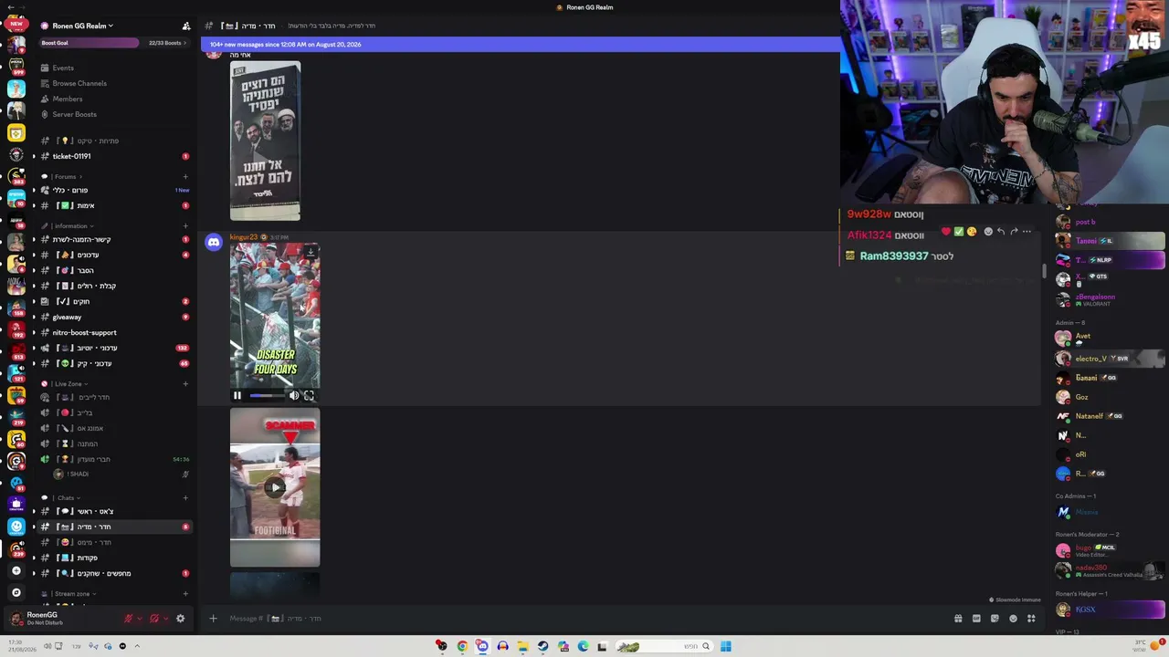This screenshot has height=657, width=1169.
Task: Open the gift picker icon
Action: (x=958, y=619)
